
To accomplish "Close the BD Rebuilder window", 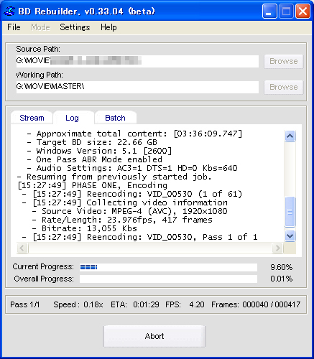I will pyautogui.click(x=303, y=11).
